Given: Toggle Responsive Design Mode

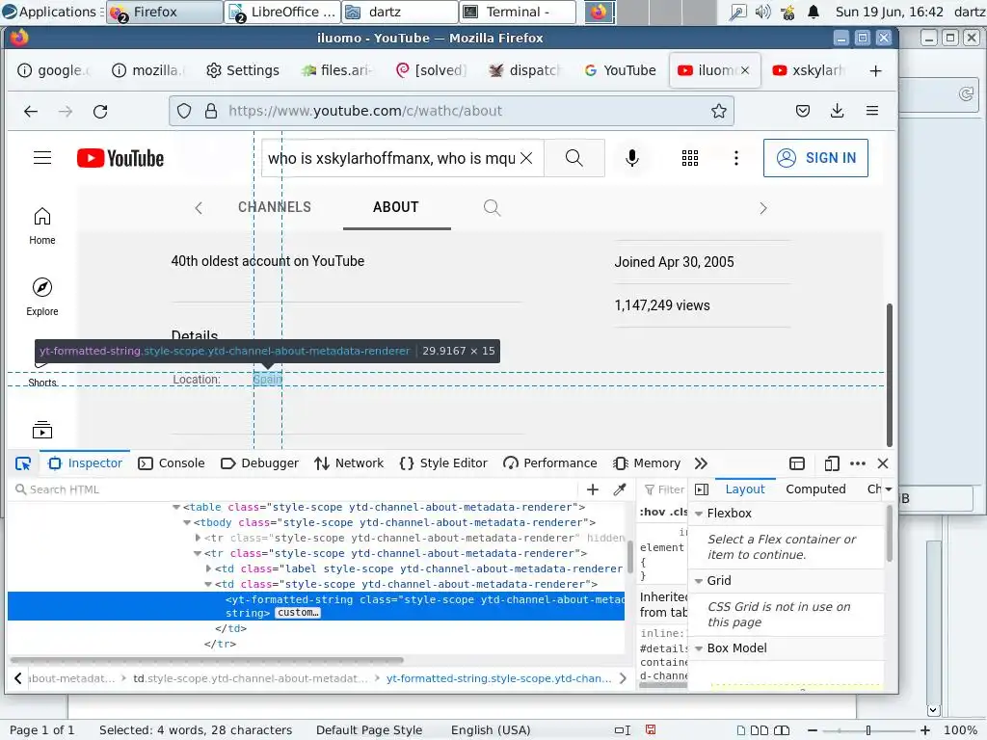Looking at the screenshot, I should click(x=832, y=463).
